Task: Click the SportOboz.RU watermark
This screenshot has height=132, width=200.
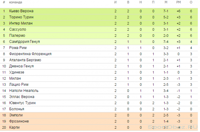Action: [173, 127]
